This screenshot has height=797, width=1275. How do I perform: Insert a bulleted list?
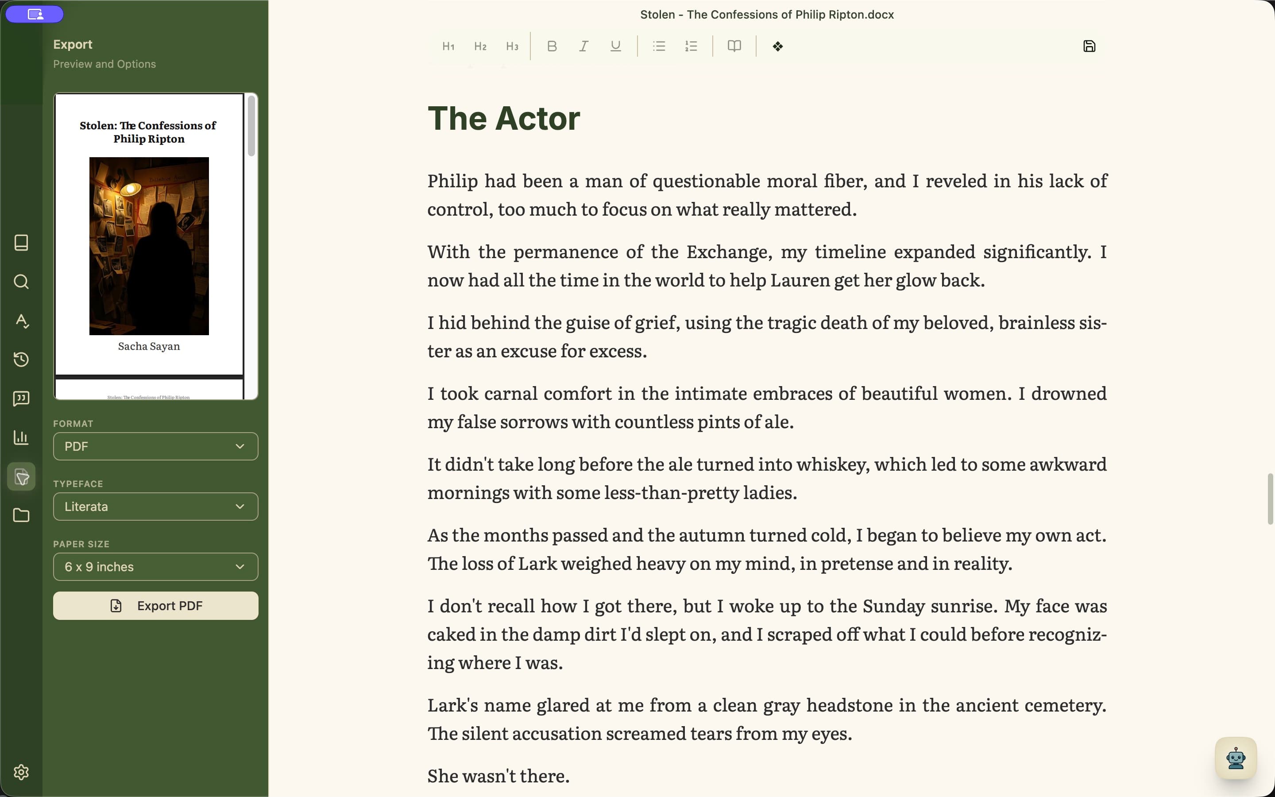coord(659,46)
